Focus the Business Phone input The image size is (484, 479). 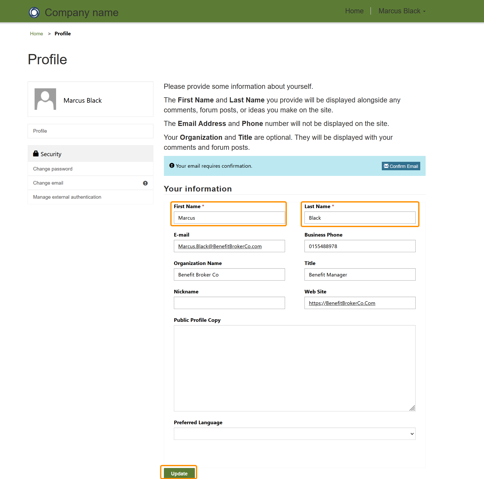coord(360,246)
